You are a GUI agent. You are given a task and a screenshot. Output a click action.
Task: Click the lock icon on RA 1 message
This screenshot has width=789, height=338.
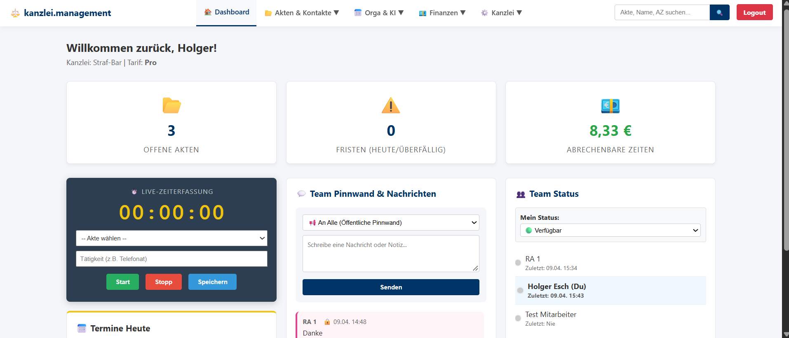[x=327, y=322]
